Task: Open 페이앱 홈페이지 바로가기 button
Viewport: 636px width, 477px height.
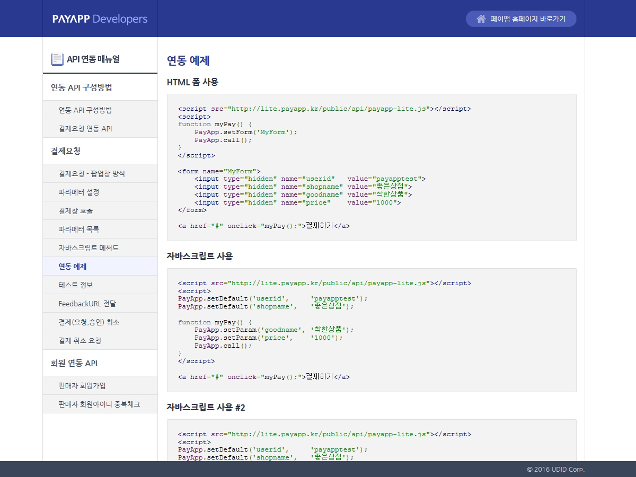Action: pos(521,19)
